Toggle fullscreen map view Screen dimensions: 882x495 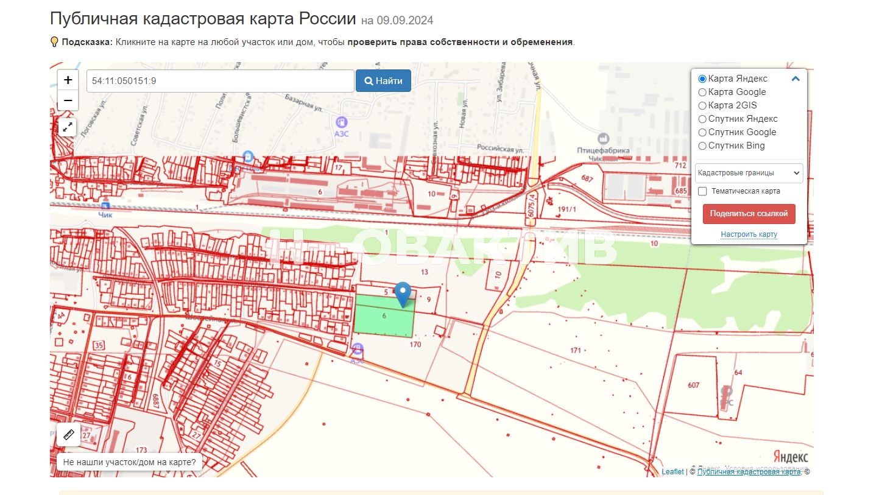67,127
